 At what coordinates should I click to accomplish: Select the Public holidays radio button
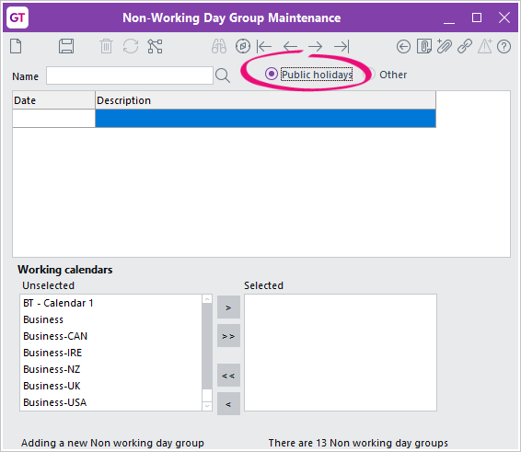[272, 74]
